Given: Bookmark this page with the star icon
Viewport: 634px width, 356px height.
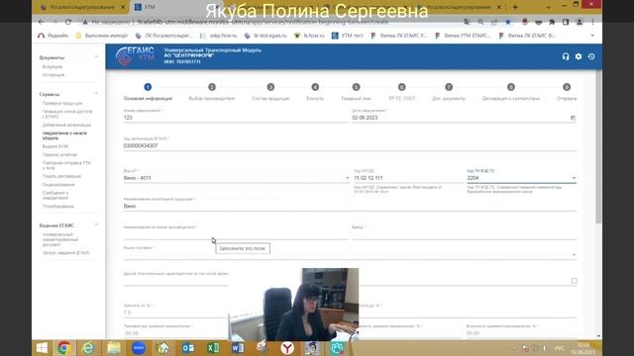Looking at the screenshot, I should tap(508, 22).
